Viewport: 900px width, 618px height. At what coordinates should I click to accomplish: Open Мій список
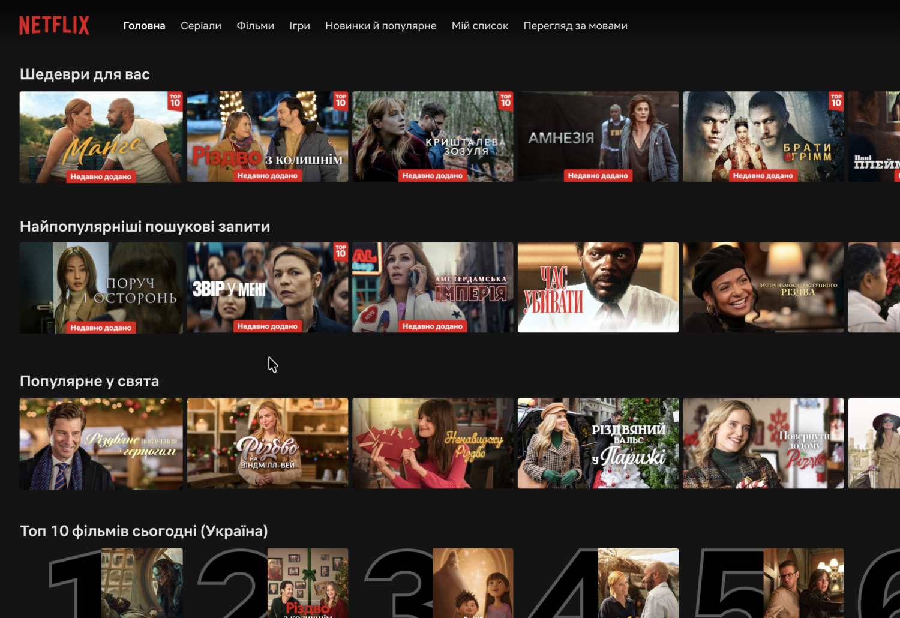pyautogui.click(x=480, y=26)
